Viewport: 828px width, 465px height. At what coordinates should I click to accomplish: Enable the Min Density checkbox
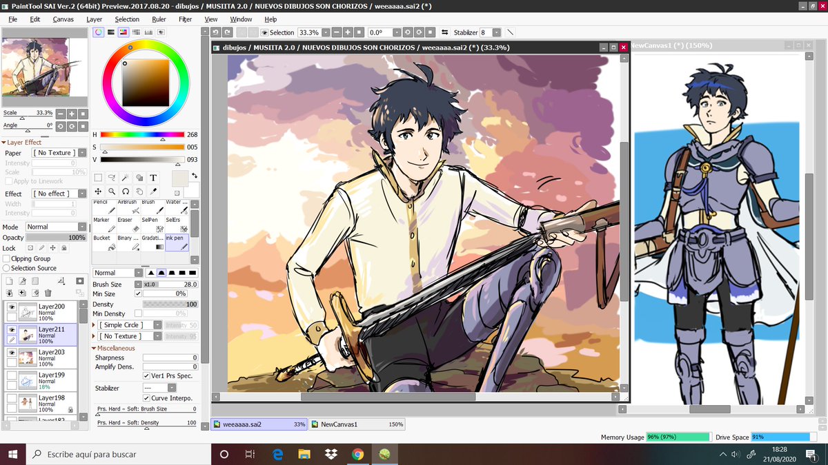point(138,313)
